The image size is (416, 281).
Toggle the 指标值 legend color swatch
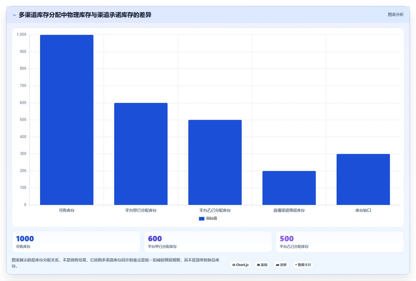coord(202,219)
